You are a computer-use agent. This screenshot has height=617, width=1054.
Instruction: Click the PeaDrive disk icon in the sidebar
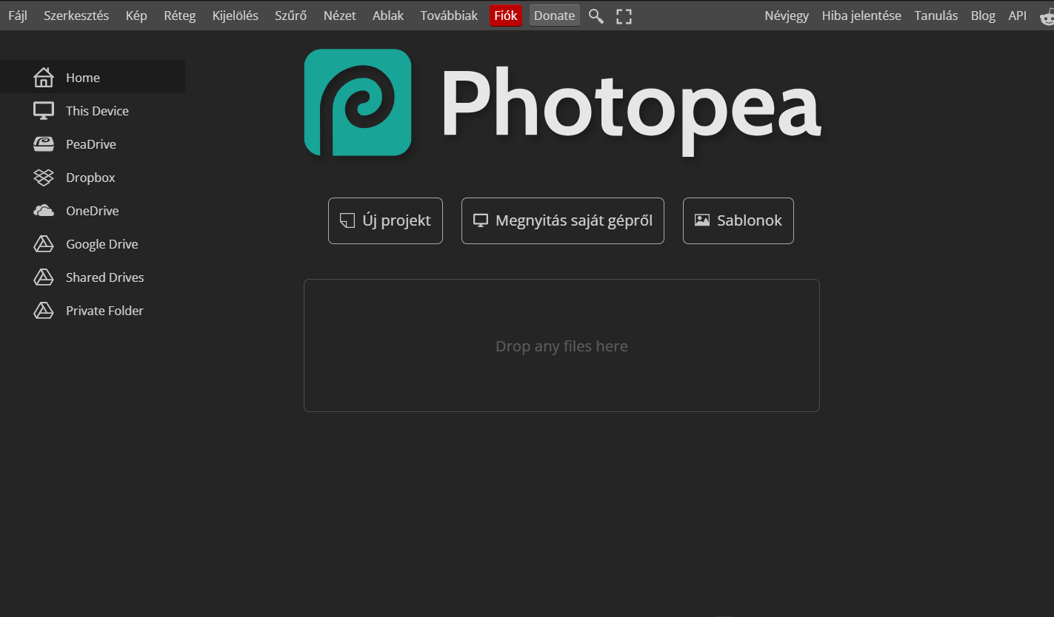click(44, 144)
